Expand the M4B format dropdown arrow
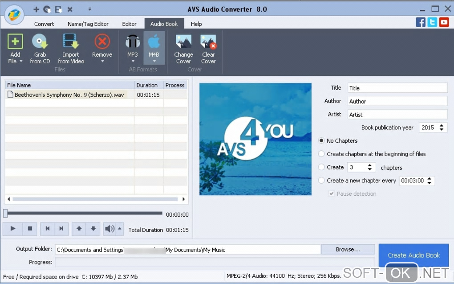 pos(154,61)
